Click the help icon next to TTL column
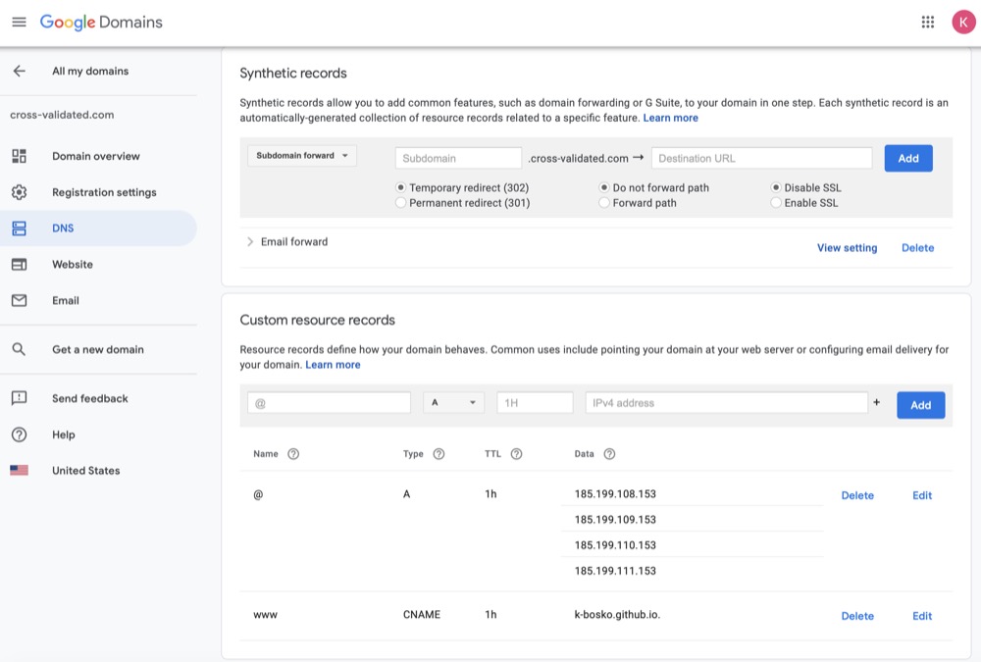 tap(516, 454)
